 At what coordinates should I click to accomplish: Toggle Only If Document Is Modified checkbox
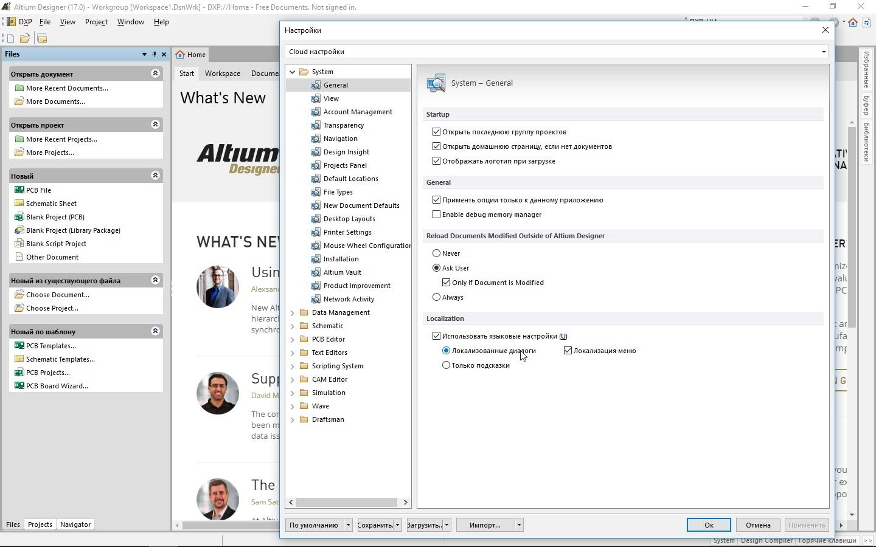pos(446,283)
